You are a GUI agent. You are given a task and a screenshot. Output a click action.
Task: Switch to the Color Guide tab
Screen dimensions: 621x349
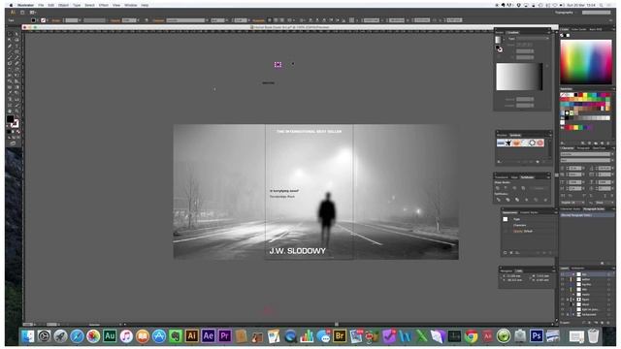(578, 29)
